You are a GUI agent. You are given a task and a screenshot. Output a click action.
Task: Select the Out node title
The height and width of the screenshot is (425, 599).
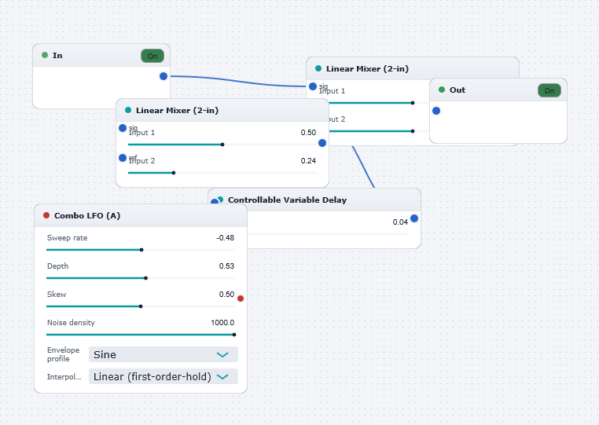coord(458,90)
